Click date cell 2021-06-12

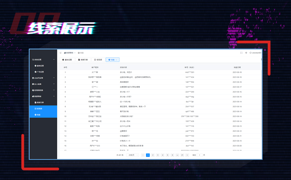pos(237,131)
